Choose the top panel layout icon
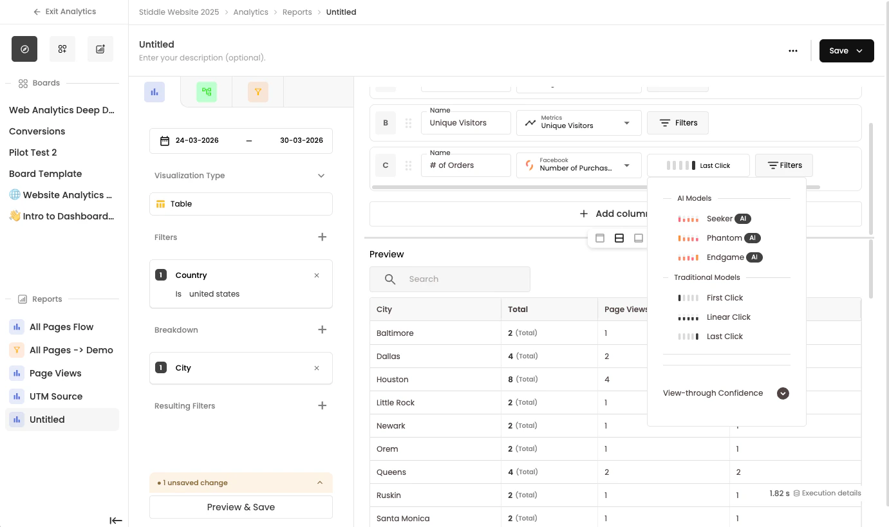Viewport: 889px width, 527px height. (x=600, y=238)
